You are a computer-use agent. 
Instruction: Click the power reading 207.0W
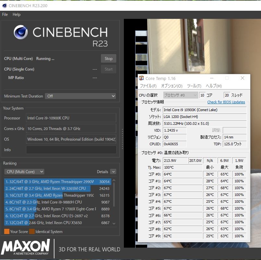click(x=195, y=161)
